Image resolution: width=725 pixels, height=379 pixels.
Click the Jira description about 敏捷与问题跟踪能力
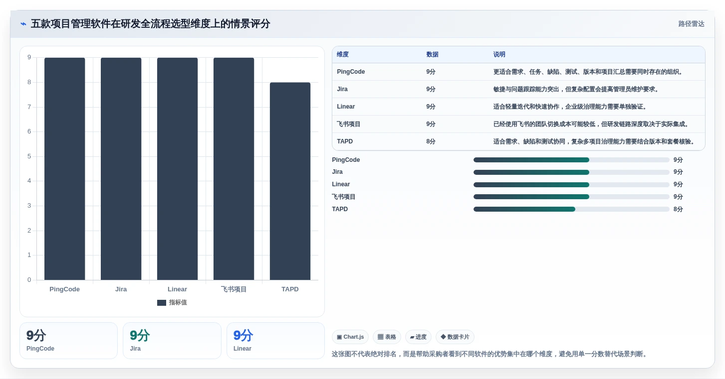[576, 89]
